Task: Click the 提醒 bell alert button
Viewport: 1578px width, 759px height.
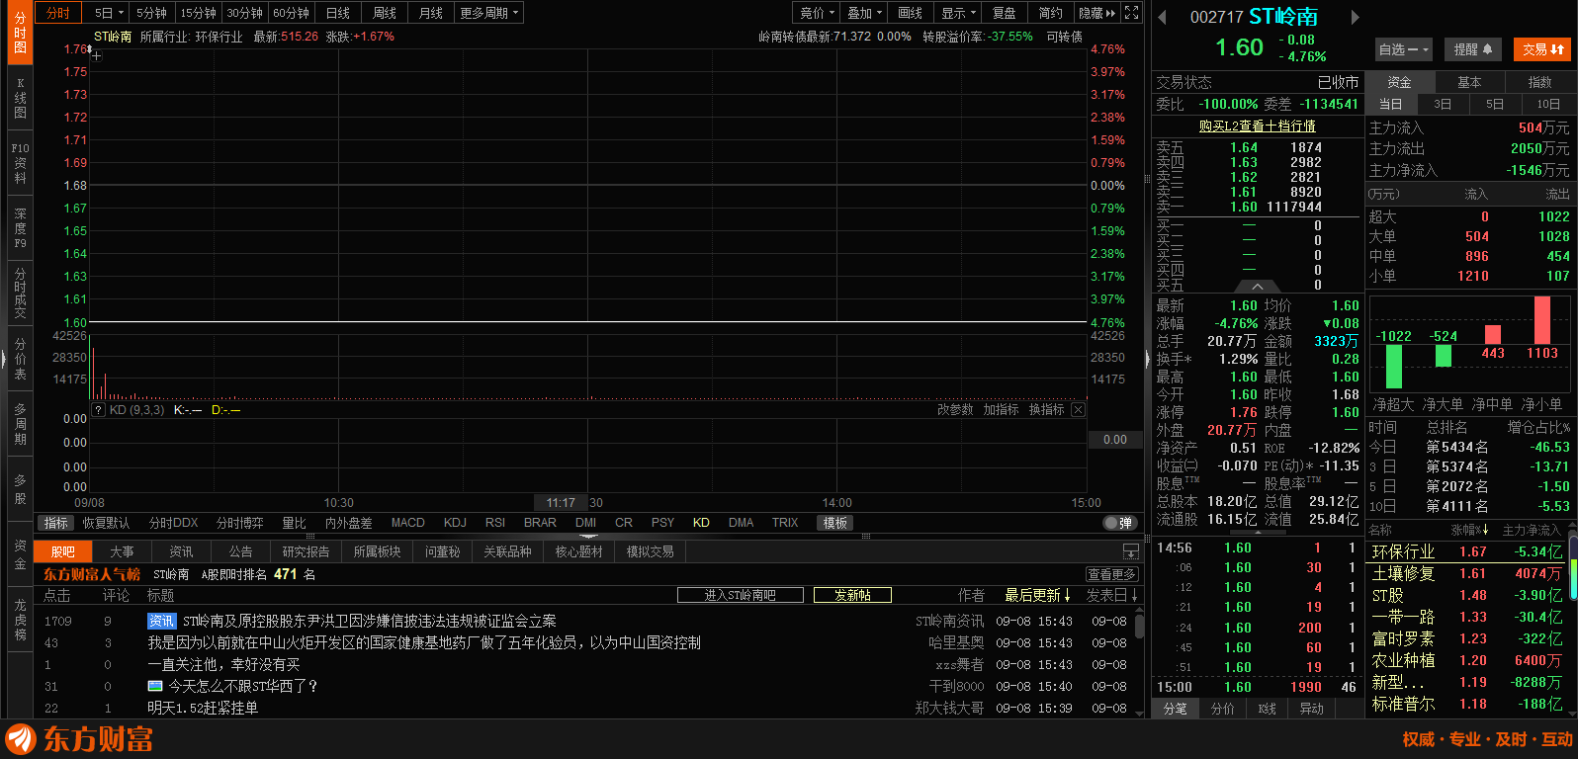Action: (x=1473, y=49)
